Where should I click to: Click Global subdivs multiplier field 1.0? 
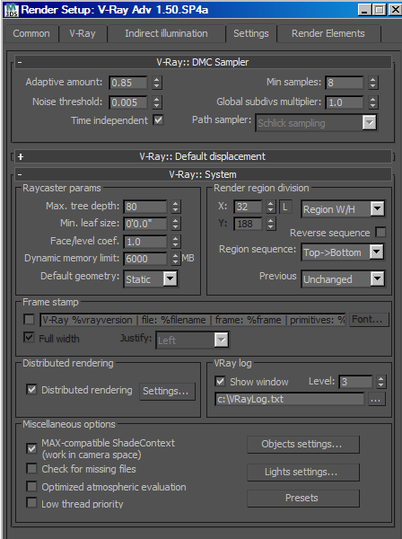(345, 102)
